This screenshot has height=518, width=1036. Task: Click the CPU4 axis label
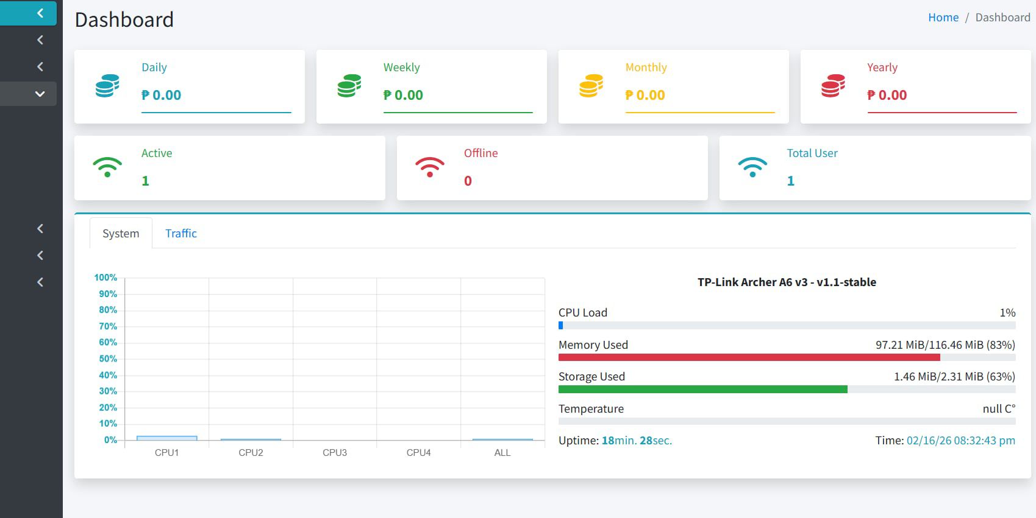[x=418, y=452]
